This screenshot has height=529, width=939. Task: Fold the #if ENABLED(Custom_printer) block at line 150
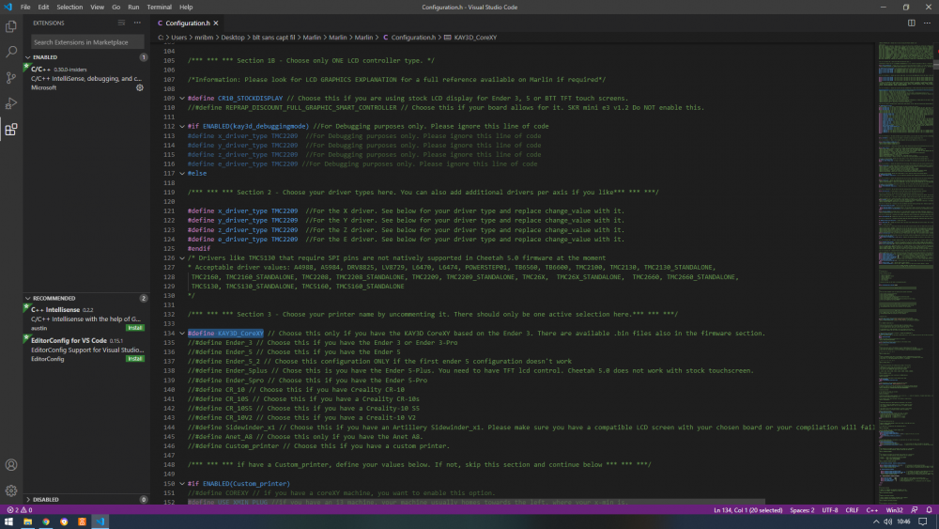pyautogui.click(x=182, y=484)
